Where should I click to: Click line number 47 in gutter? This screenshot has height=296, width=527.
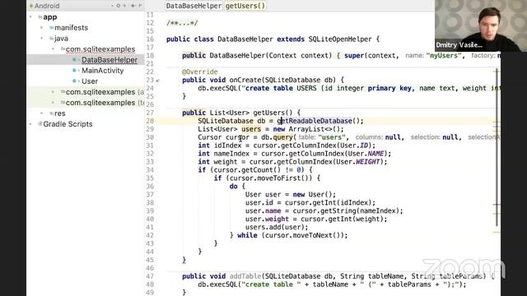[x=150, y=276]
